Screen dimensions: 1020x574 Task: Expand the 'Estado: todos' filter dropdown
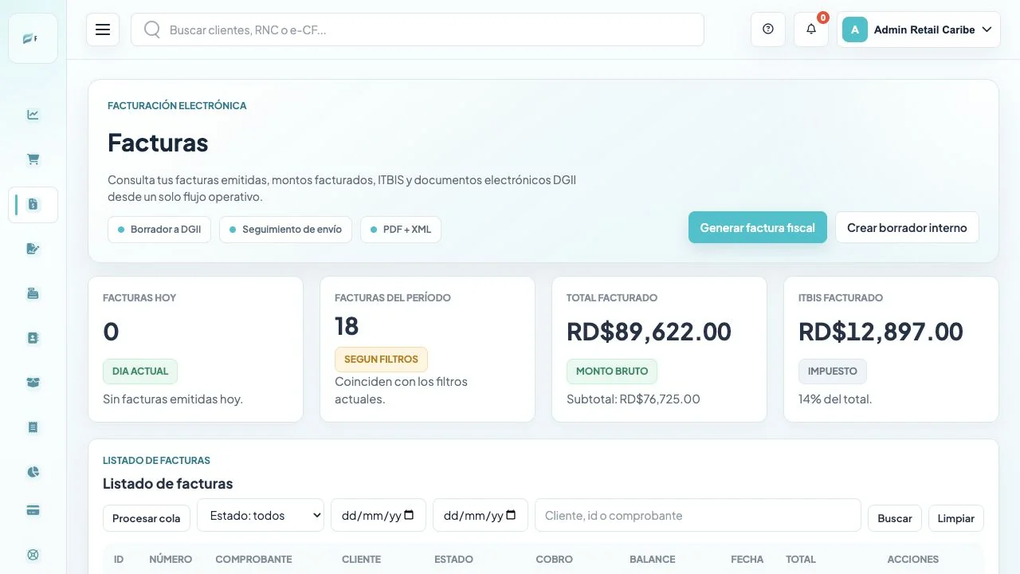point(261,516)
